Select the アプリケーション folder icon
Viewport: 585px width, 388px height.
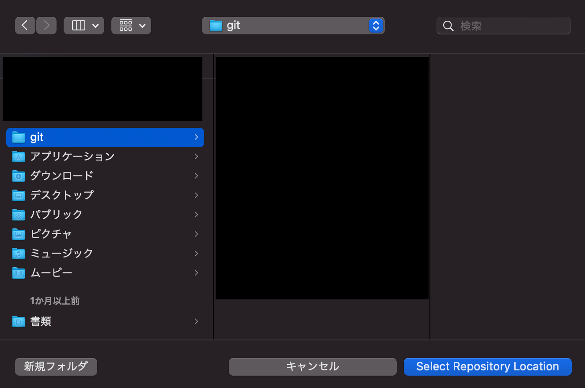(x=18, y=157)
